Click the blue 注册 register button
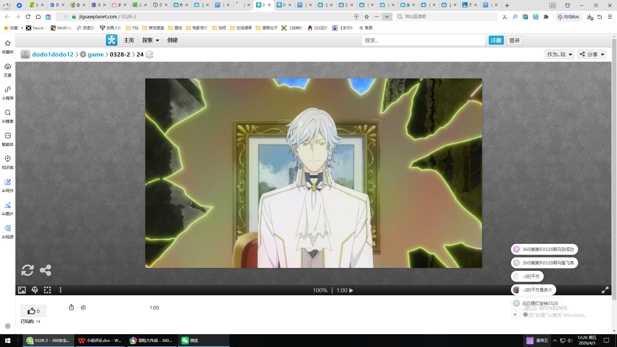 pyautogui.click(x=496, y=40)
